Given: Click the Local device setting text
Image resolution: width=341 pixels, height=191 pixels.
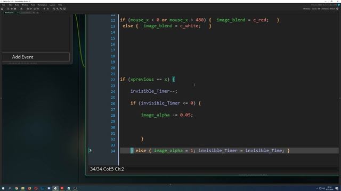Looking at the screenshot, I should coord(314,9).
